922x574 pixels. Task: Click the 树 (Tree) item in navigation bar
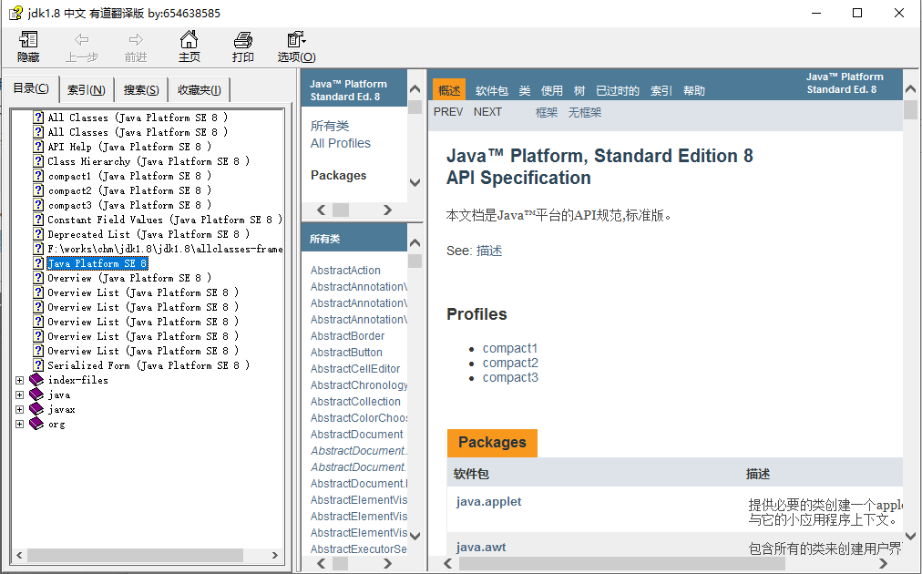pyautogui.click(x=579, y=91)
